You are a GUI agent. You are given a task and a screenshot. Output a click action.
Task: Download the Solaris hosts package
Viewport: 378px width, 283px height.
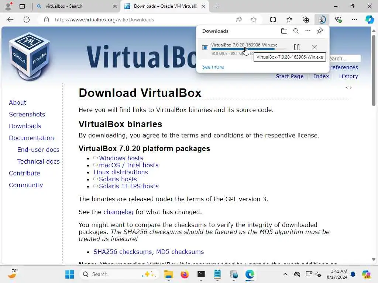[118, 179]
